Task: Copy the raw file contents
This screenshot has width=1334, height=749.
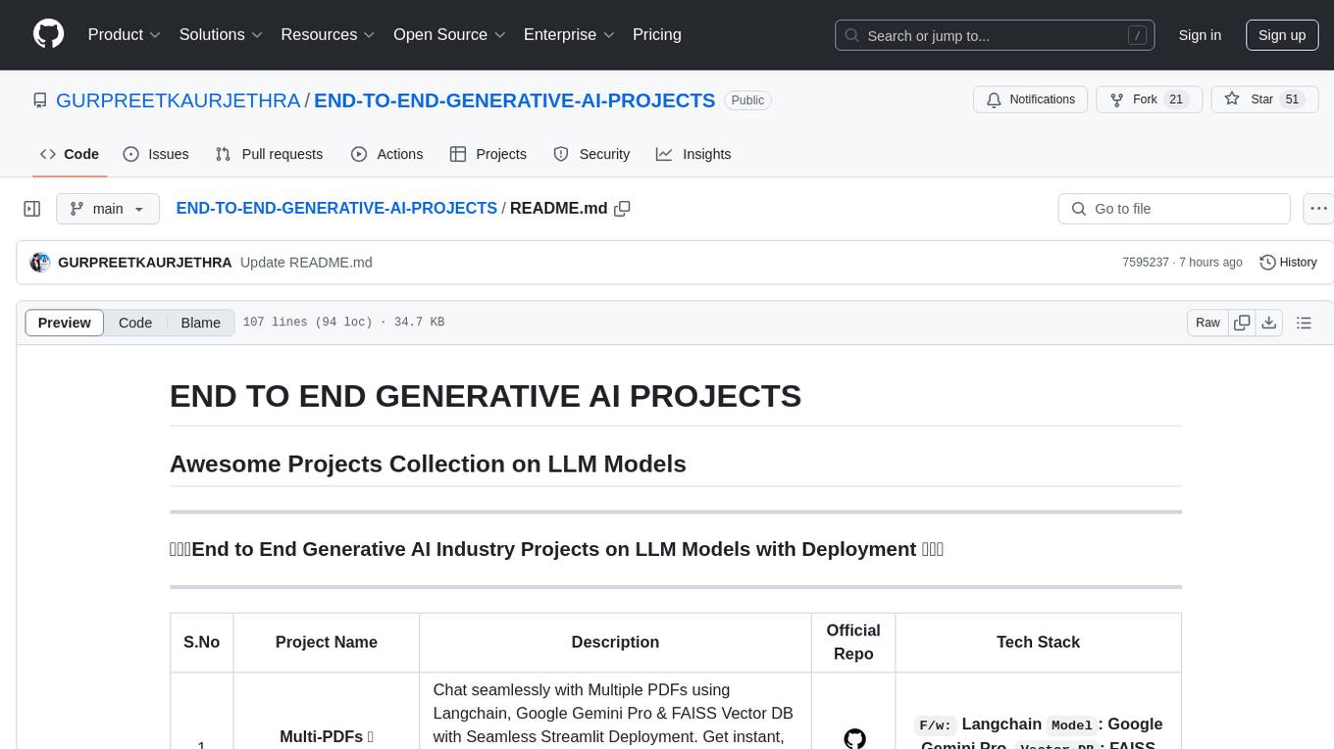Action: pos(1242,323)
